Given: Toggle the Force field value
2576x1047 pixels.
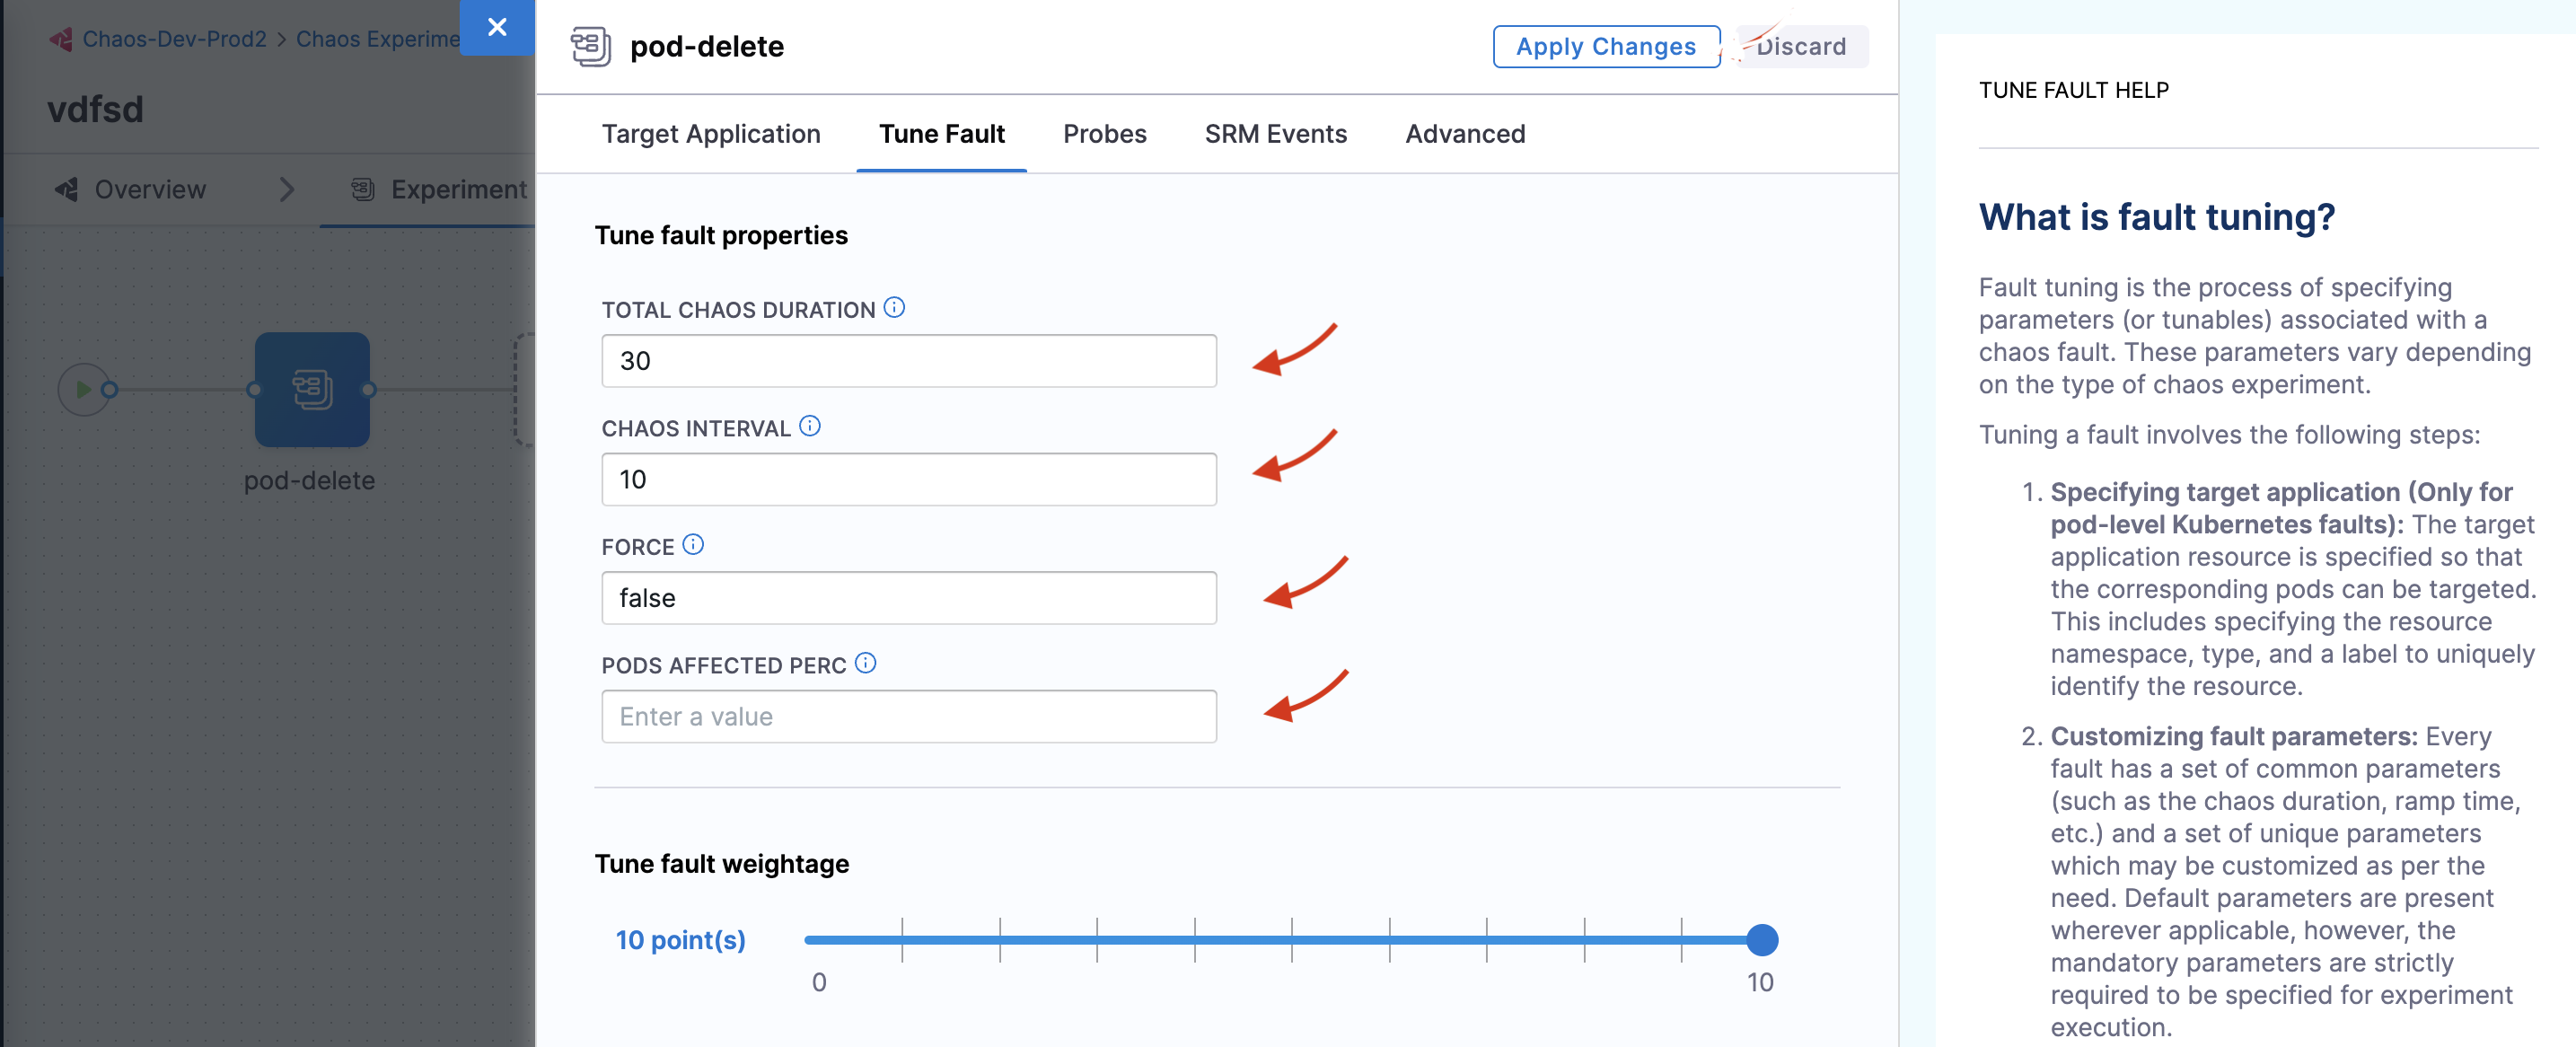Looking at the screenshot, I should pyautogui.click(x=909, y=596).
